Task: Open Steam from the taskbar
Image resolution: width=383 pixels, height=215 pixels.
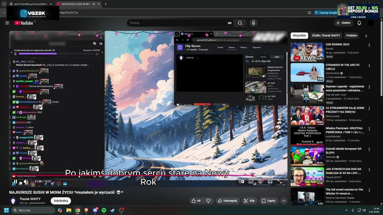Action: click(x=113, y=210)
